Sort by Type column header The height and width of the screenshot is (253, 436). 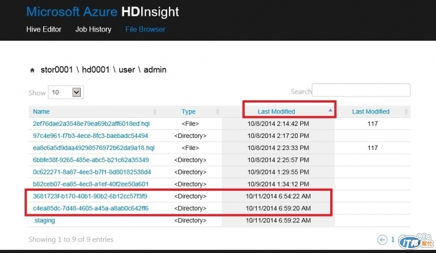point(189,112)
